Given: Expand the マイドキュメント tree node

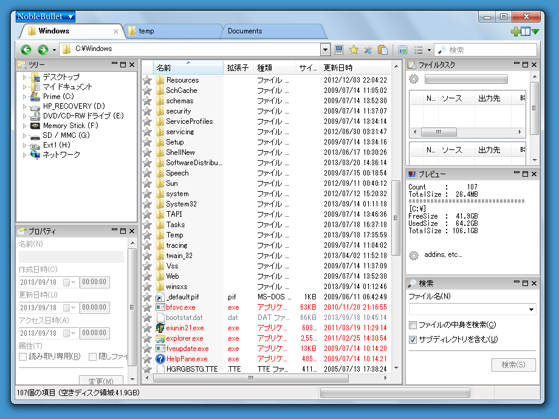Looking at the screenshot, I should pos(24,87).
